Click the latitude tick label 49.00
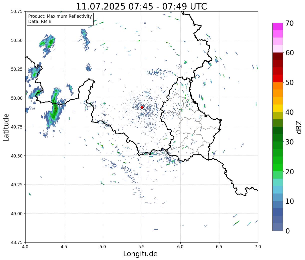Screen dimensions: 305x260 click(x=17, y=213)
